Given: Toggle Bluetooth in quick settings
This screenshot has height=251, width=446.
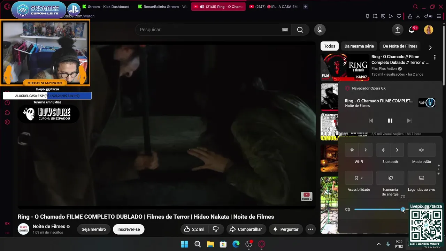Looking at the screenshot, I should pyautogui.click(x=383, y=150).
